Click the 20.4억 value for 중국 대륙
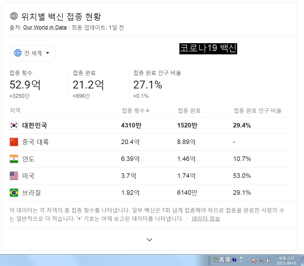304x266 pixels. tap(130, 142)
